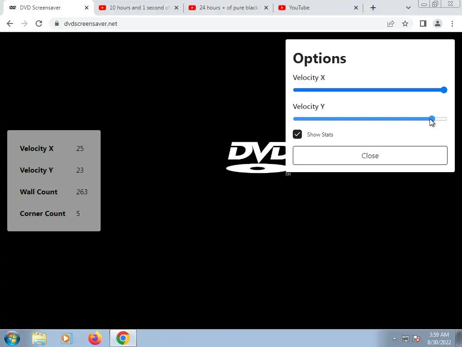This screenshot has height=347, width=462.
Task: Close the YouTube tab
Action: (356, 8)
